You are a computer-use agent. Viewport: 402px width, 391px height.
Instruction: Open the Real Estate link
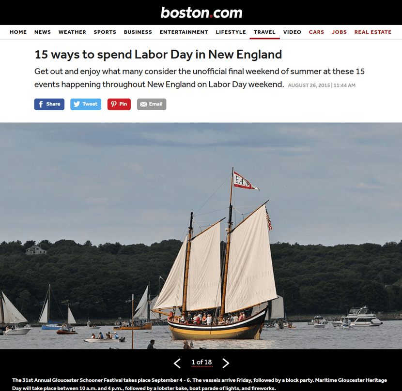pyautogui.click(x=373, y=32)
